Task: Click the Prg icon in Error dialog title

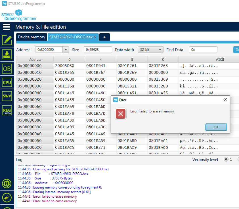Action: [x=116, y=100]
